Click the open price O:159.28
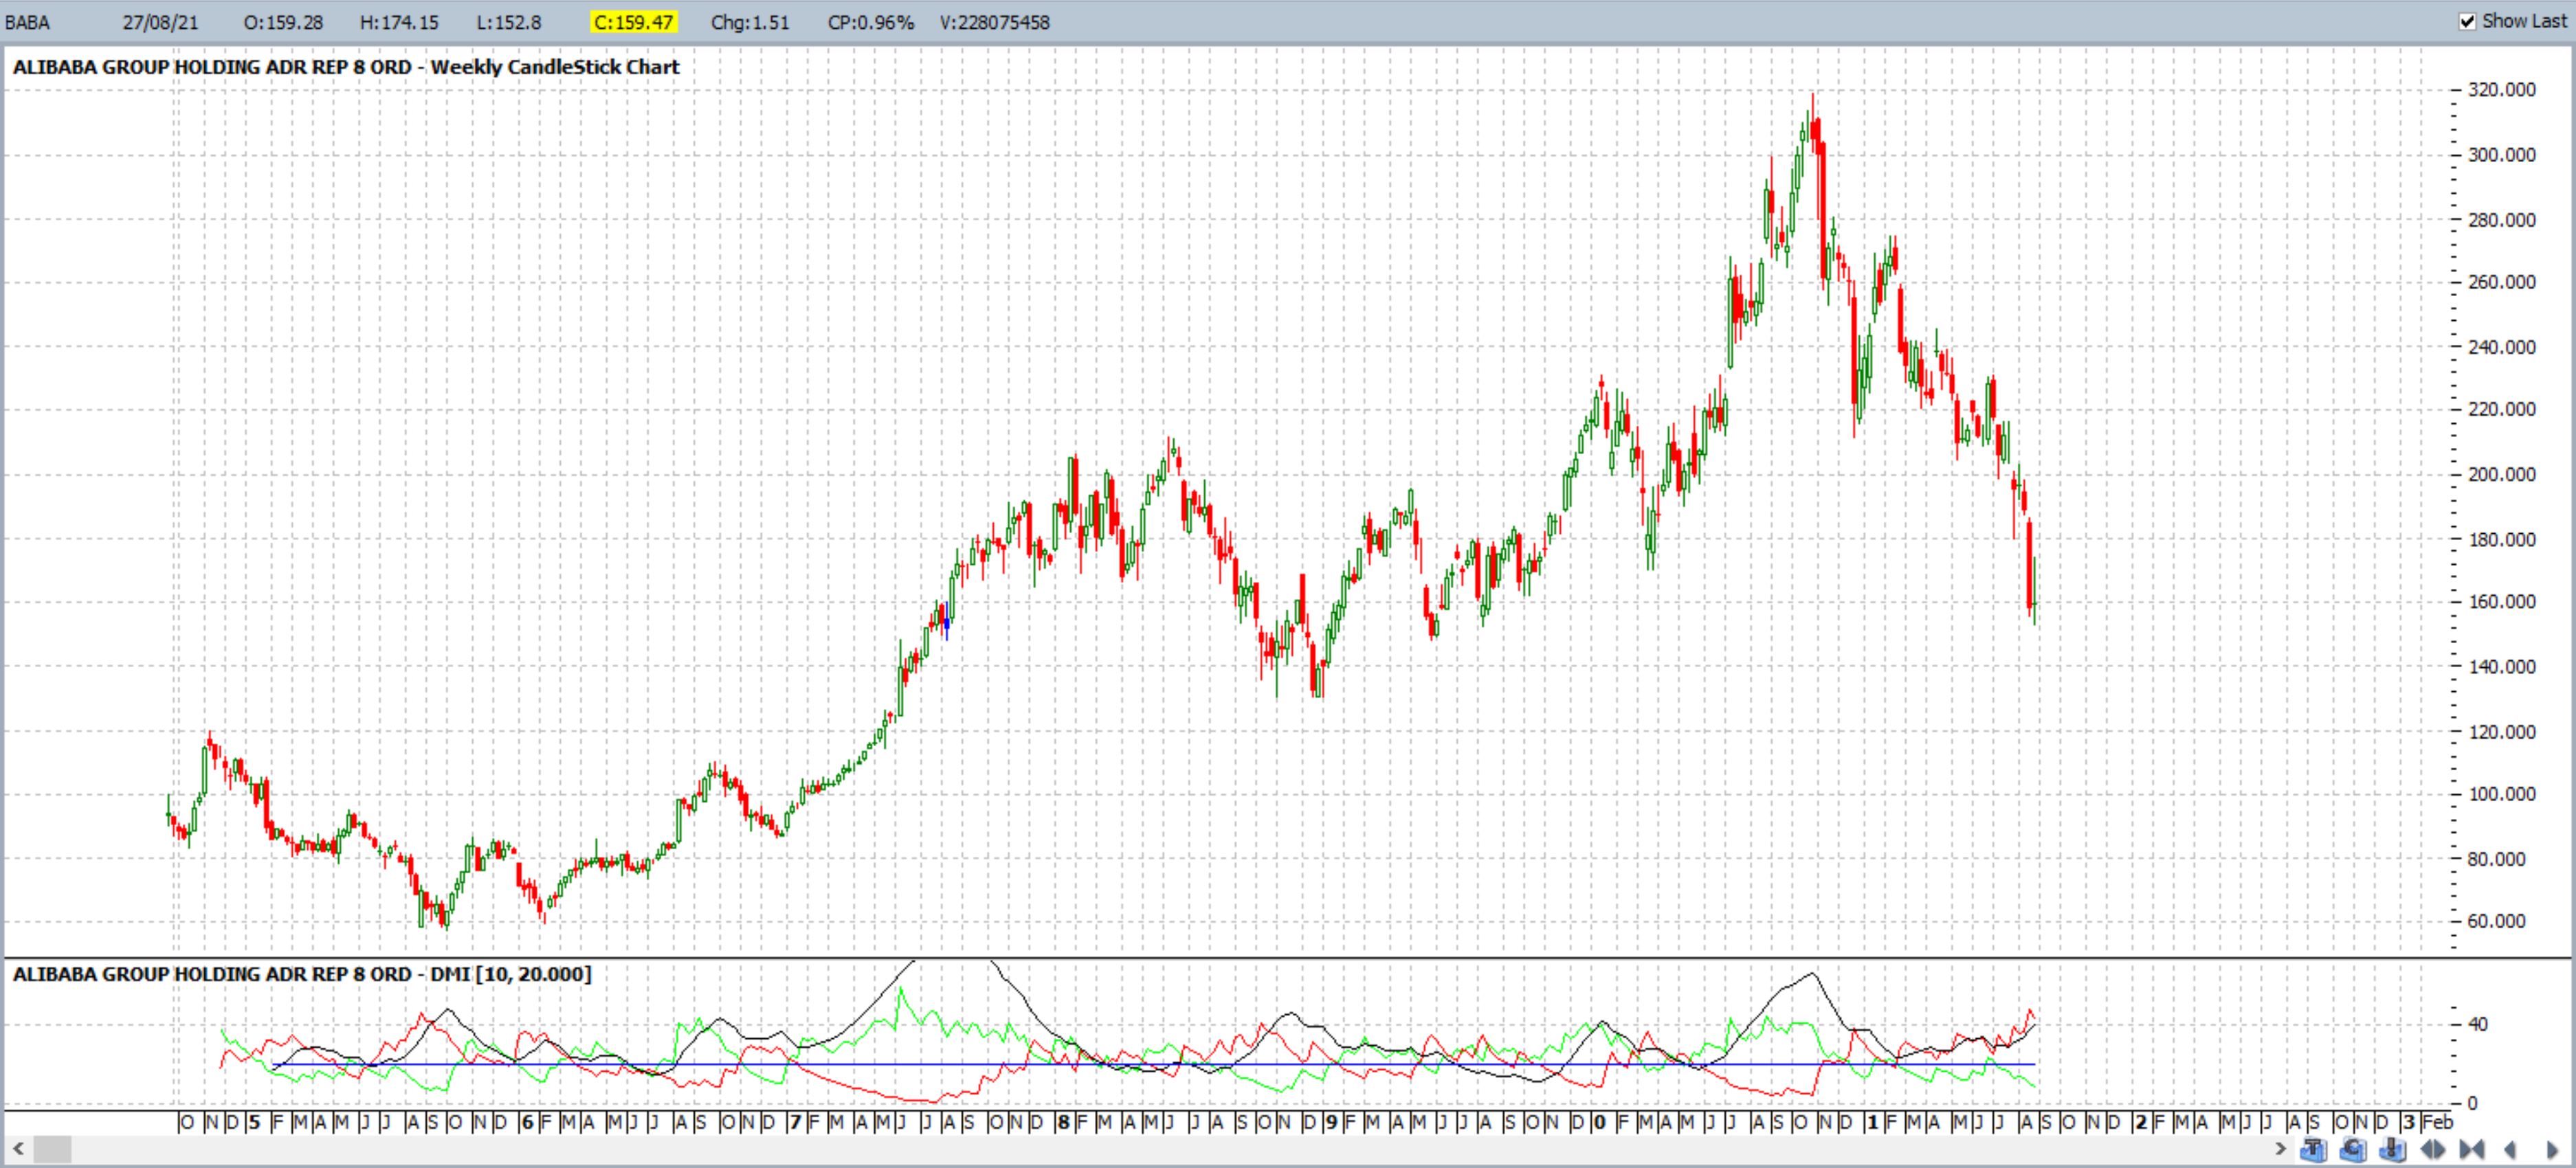 click(x=283, y=22)
